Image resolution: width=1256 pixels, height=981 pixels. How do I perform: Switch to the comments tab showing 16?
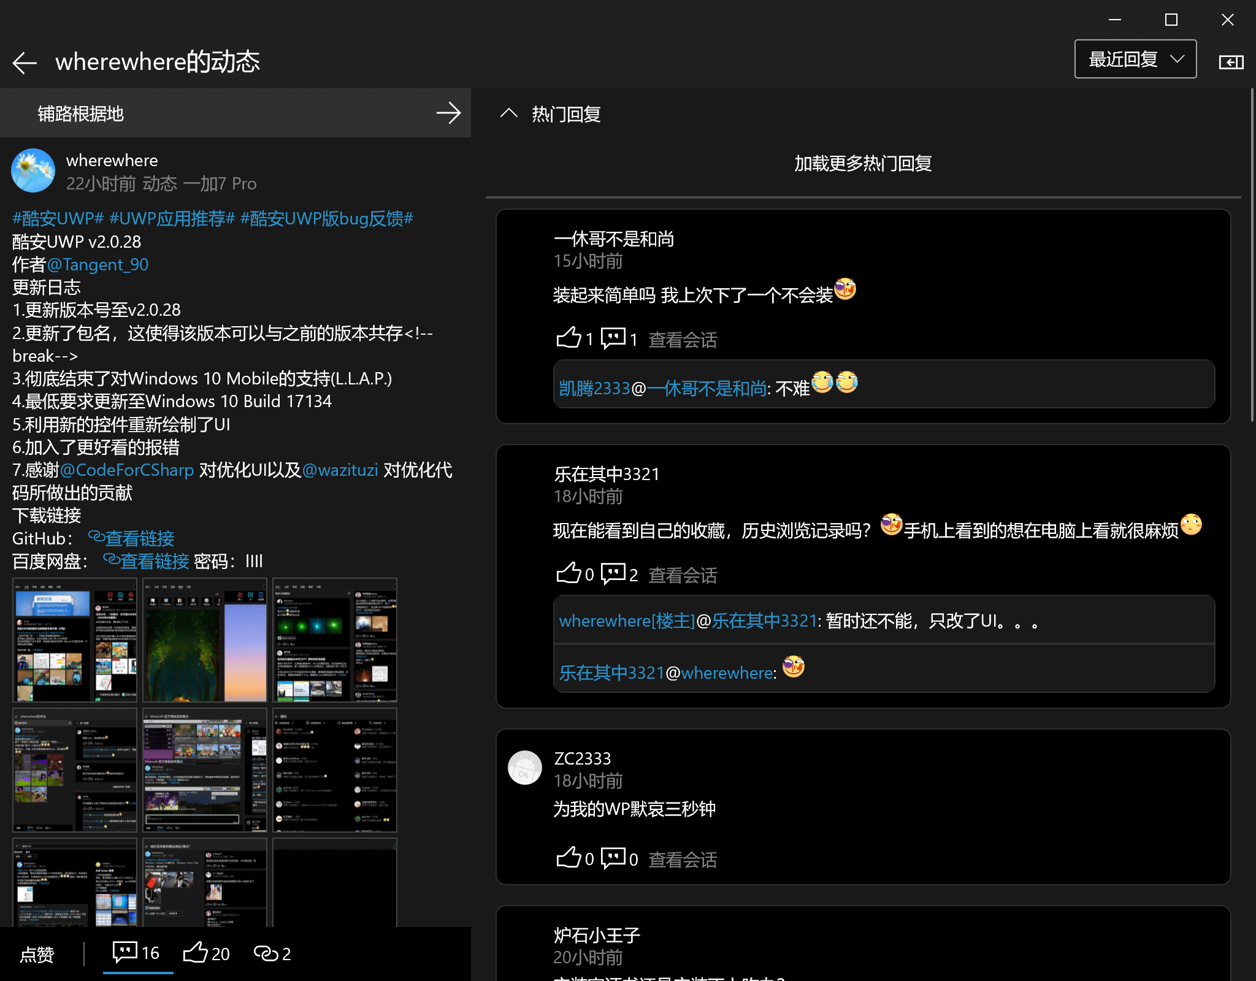(137, 953)
